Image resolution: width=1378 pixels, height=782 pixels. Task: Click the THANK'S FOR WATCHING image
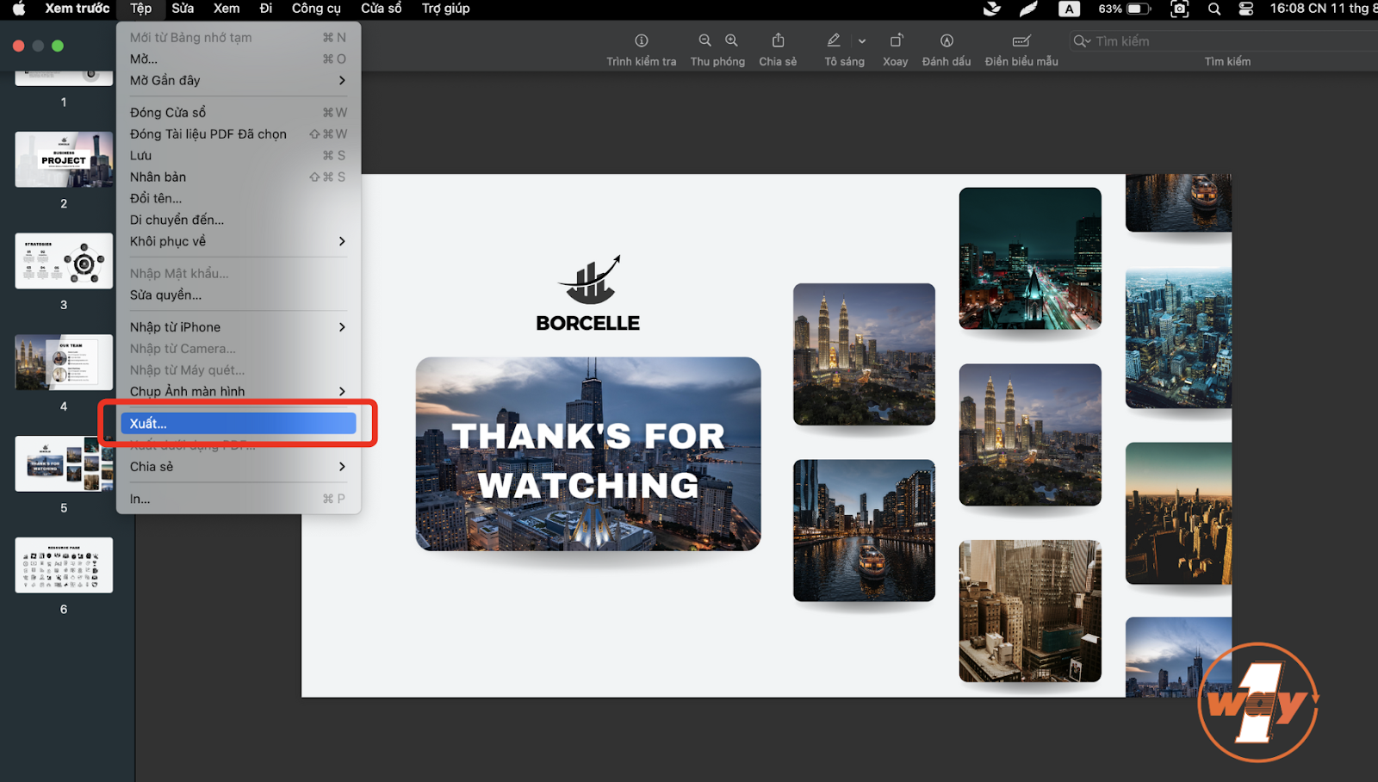(x=588, y=454)
